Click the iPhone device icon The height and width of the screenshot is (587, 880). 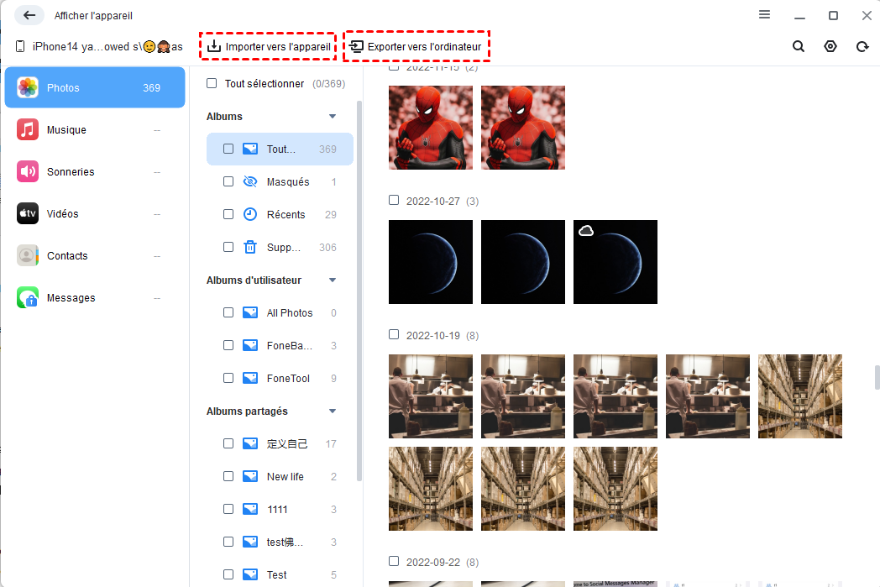click(20, 46)
